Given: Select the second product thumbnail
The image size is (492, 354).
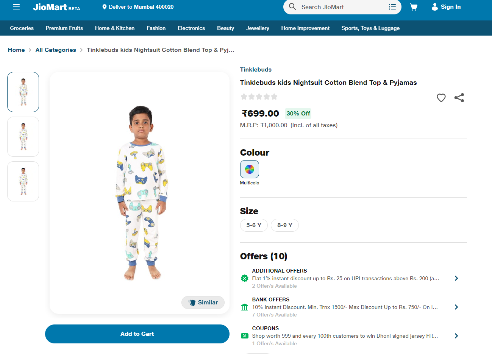Looking at the screenshot, I should 23,137.
